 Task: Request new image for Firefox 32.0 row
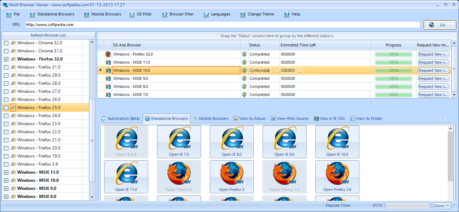coord(433,54)
